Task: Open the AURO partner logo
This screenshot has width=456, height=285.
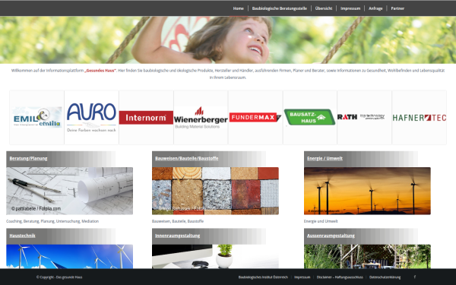Action: coord(91,118)
